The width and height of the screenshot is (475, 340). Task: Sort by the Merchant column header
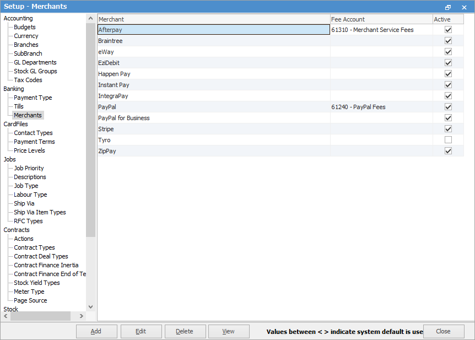(214, 19)
